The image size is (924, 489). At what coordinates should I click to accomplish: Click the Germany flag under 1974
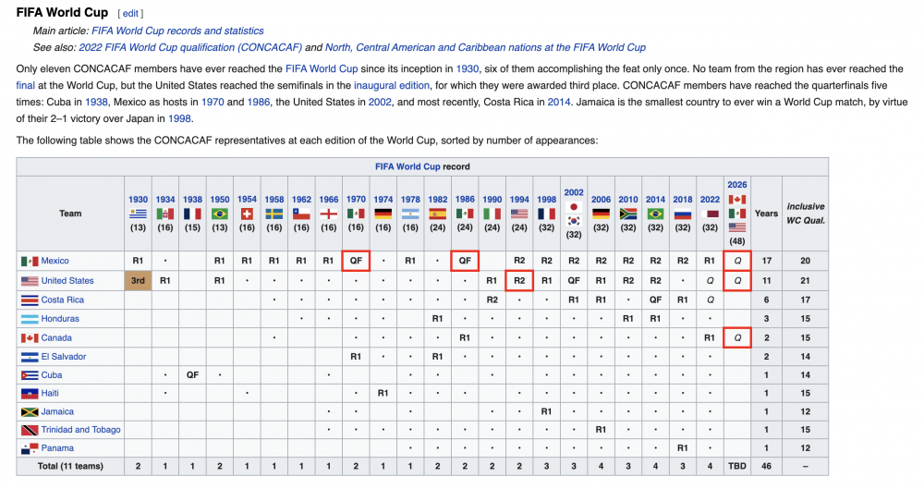[383, 214]
